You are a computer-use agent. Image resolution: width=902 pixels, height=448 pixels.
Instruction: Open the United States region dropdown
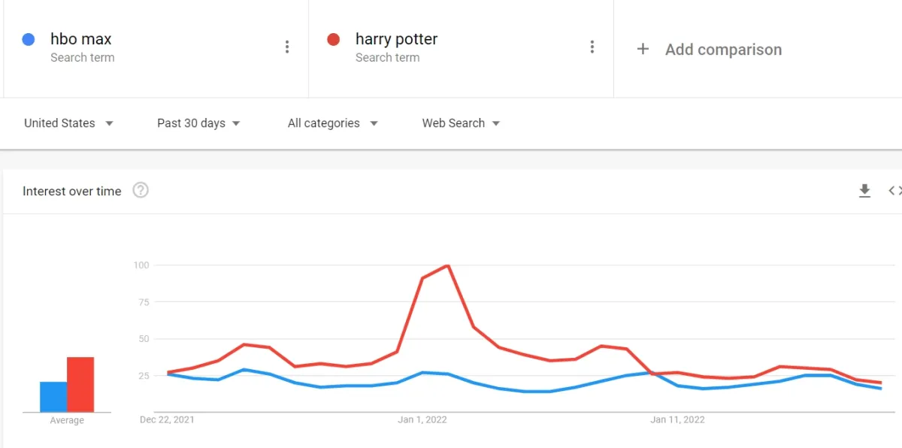(68, 123)
